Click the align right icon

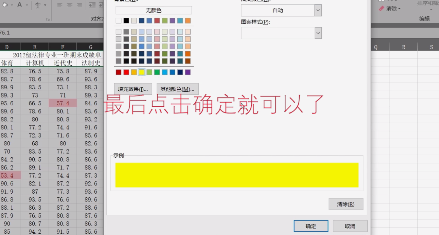tap(79, 5)
